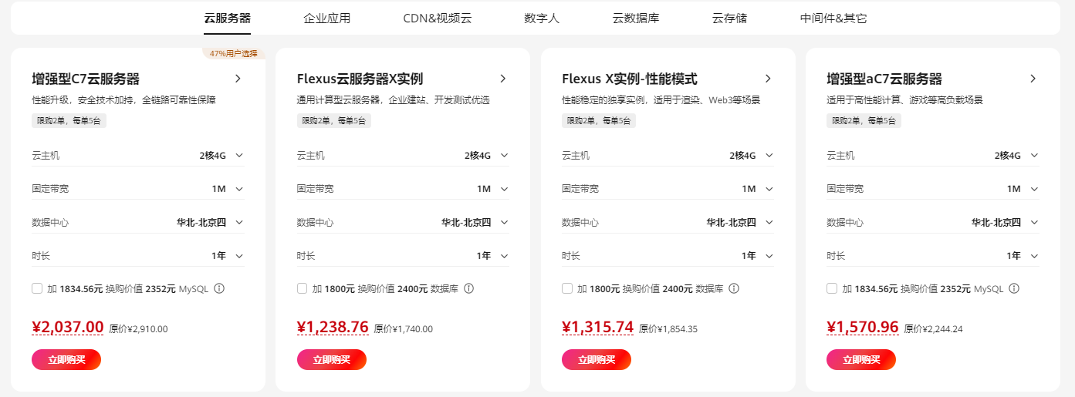The width and height of the screenshot is (1075, 397).
Task: Click arrow icon next to 增强型C7云服务器 title
Action: (x=238, y=79)
